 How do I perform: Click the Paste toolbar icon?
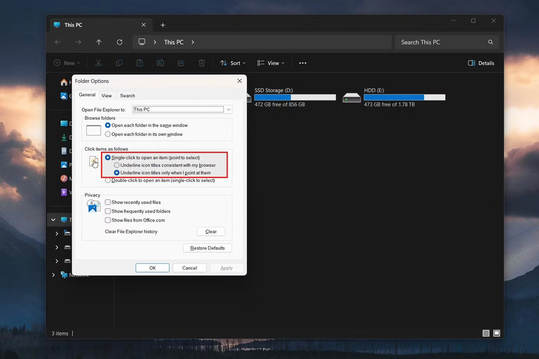pos(140,63)
